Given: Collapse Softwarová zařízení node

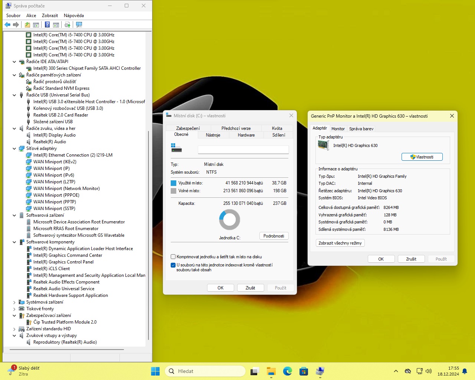Looking at the screenshot, I should [x=14, y=215].
